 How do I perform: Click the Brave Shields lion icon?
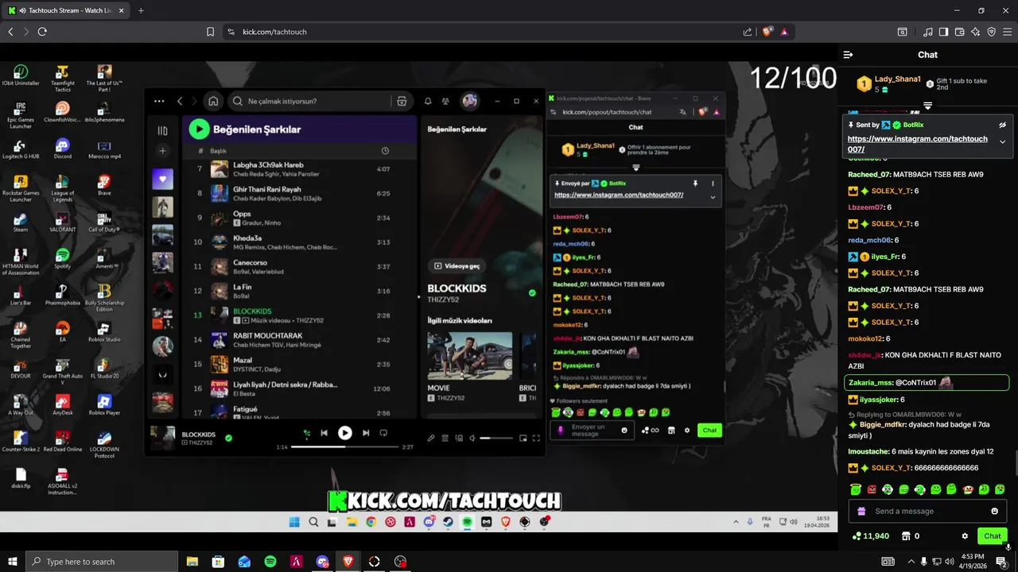coord(767,32)
